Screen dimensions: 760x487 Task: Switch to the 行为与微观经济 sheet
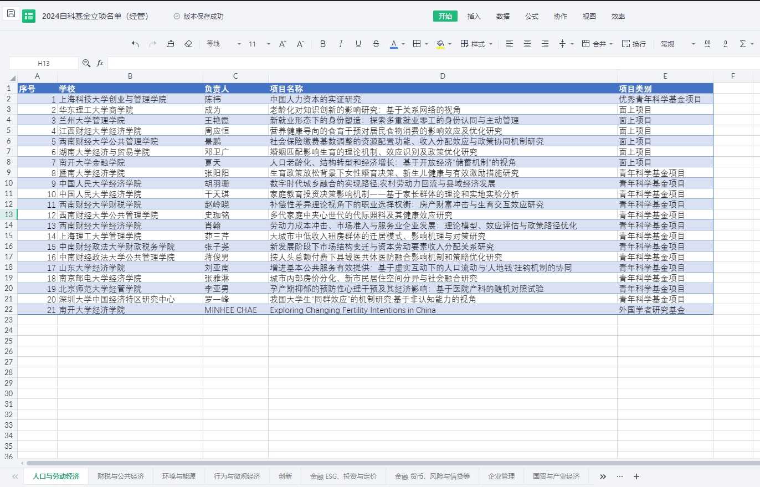(237, 476)
